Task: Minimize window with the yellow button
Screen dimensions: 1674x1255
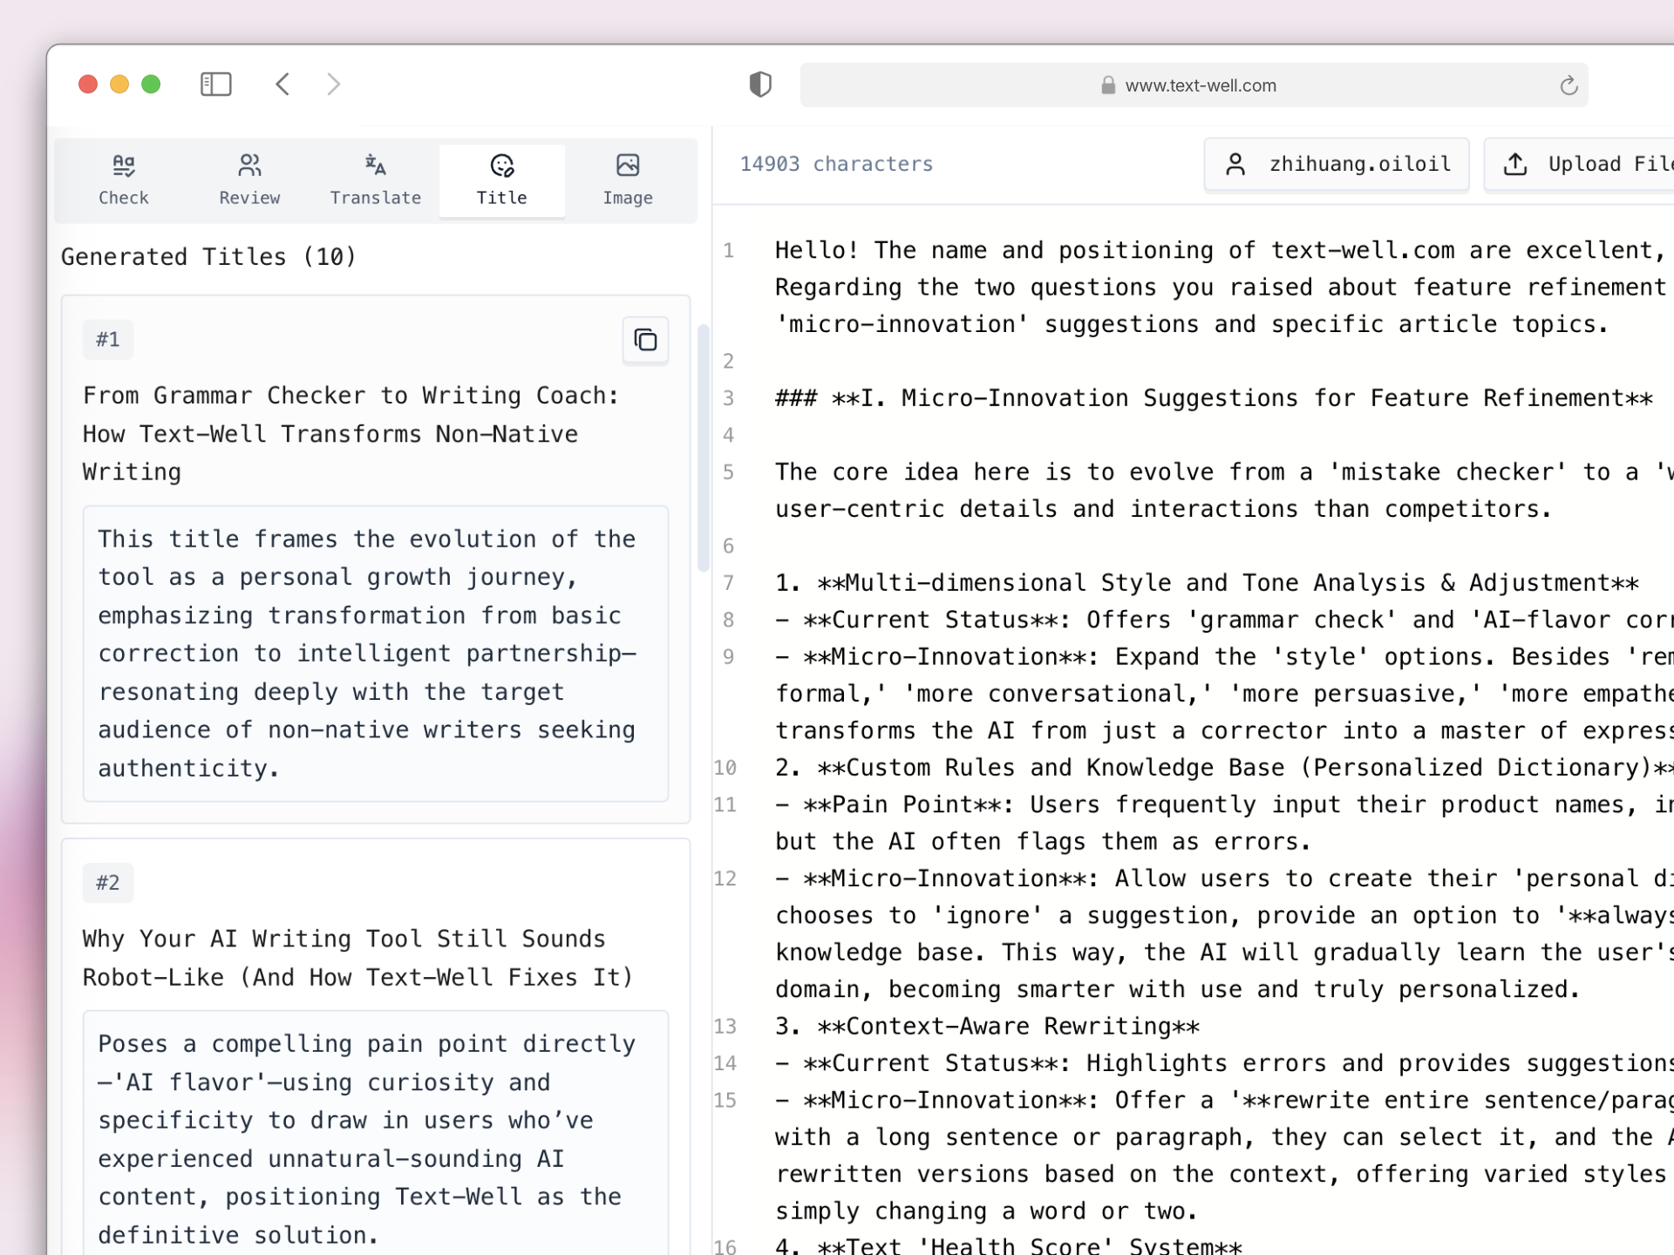Action: coord(119,85)
